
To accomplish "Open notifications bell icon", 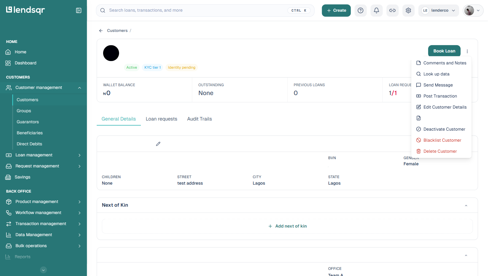I will pos(377,10).
